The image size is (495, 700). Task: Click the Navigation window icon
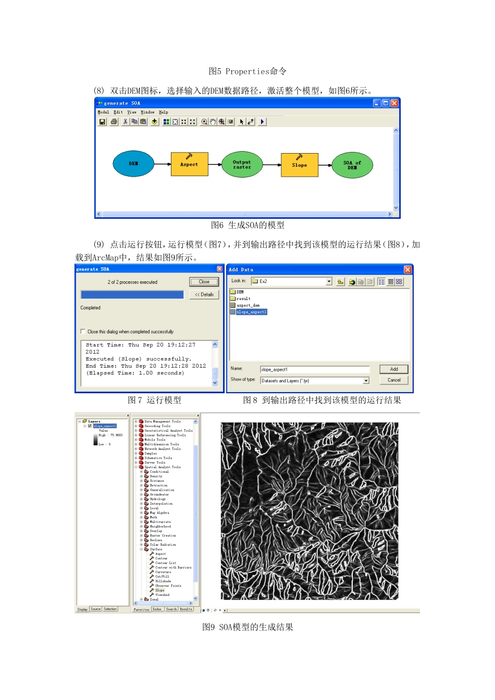231,122
